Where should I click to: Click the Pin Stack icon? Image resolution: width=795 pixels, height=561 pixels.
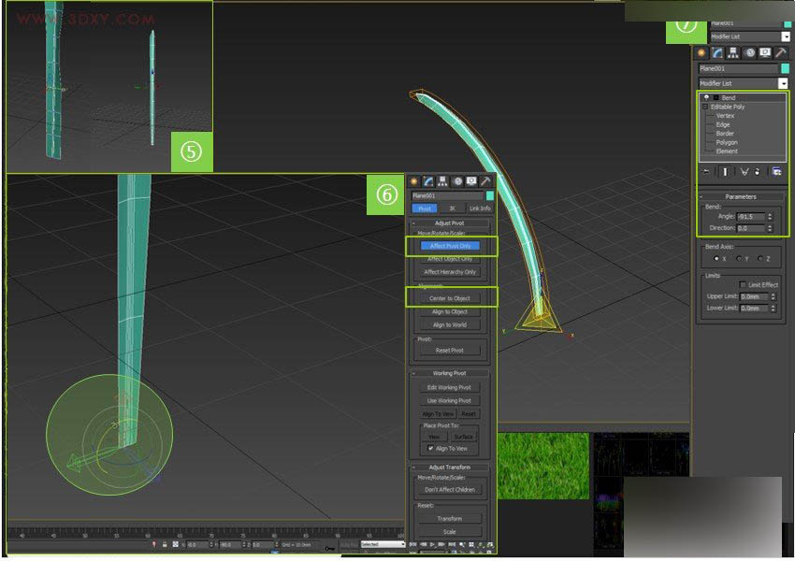(x=704, y=170)
